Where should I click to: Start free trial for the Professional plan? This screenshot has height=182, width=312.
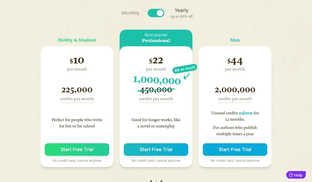click(x=156, y=149)
